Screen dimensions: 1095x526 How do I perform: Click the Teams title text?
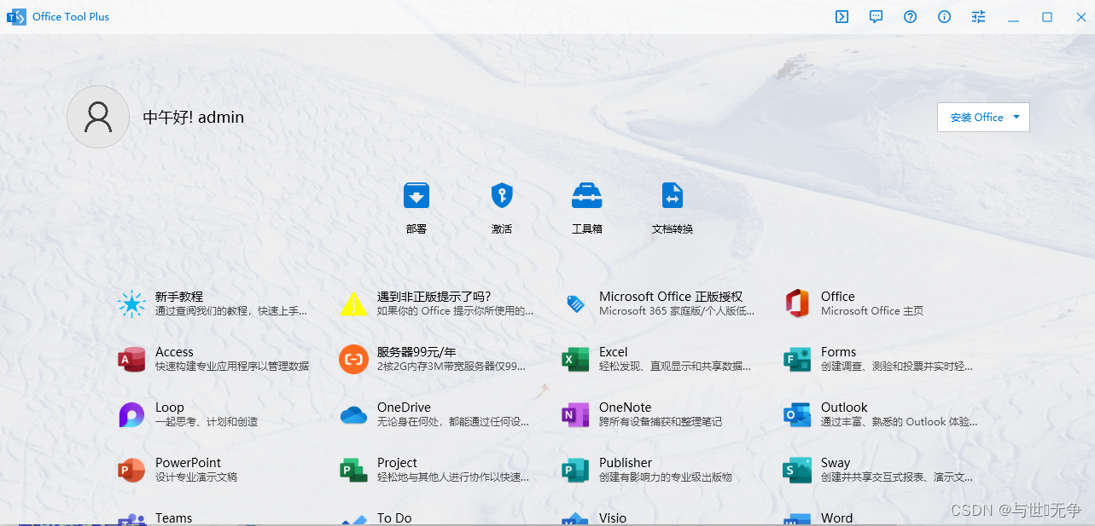pos(173,517)
